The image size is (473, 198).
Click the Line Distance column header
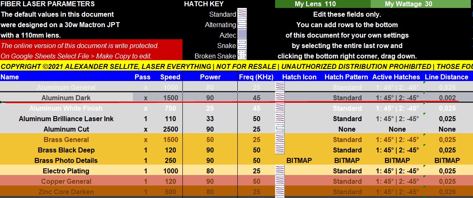pyautogui.click(x=446, y=77)
